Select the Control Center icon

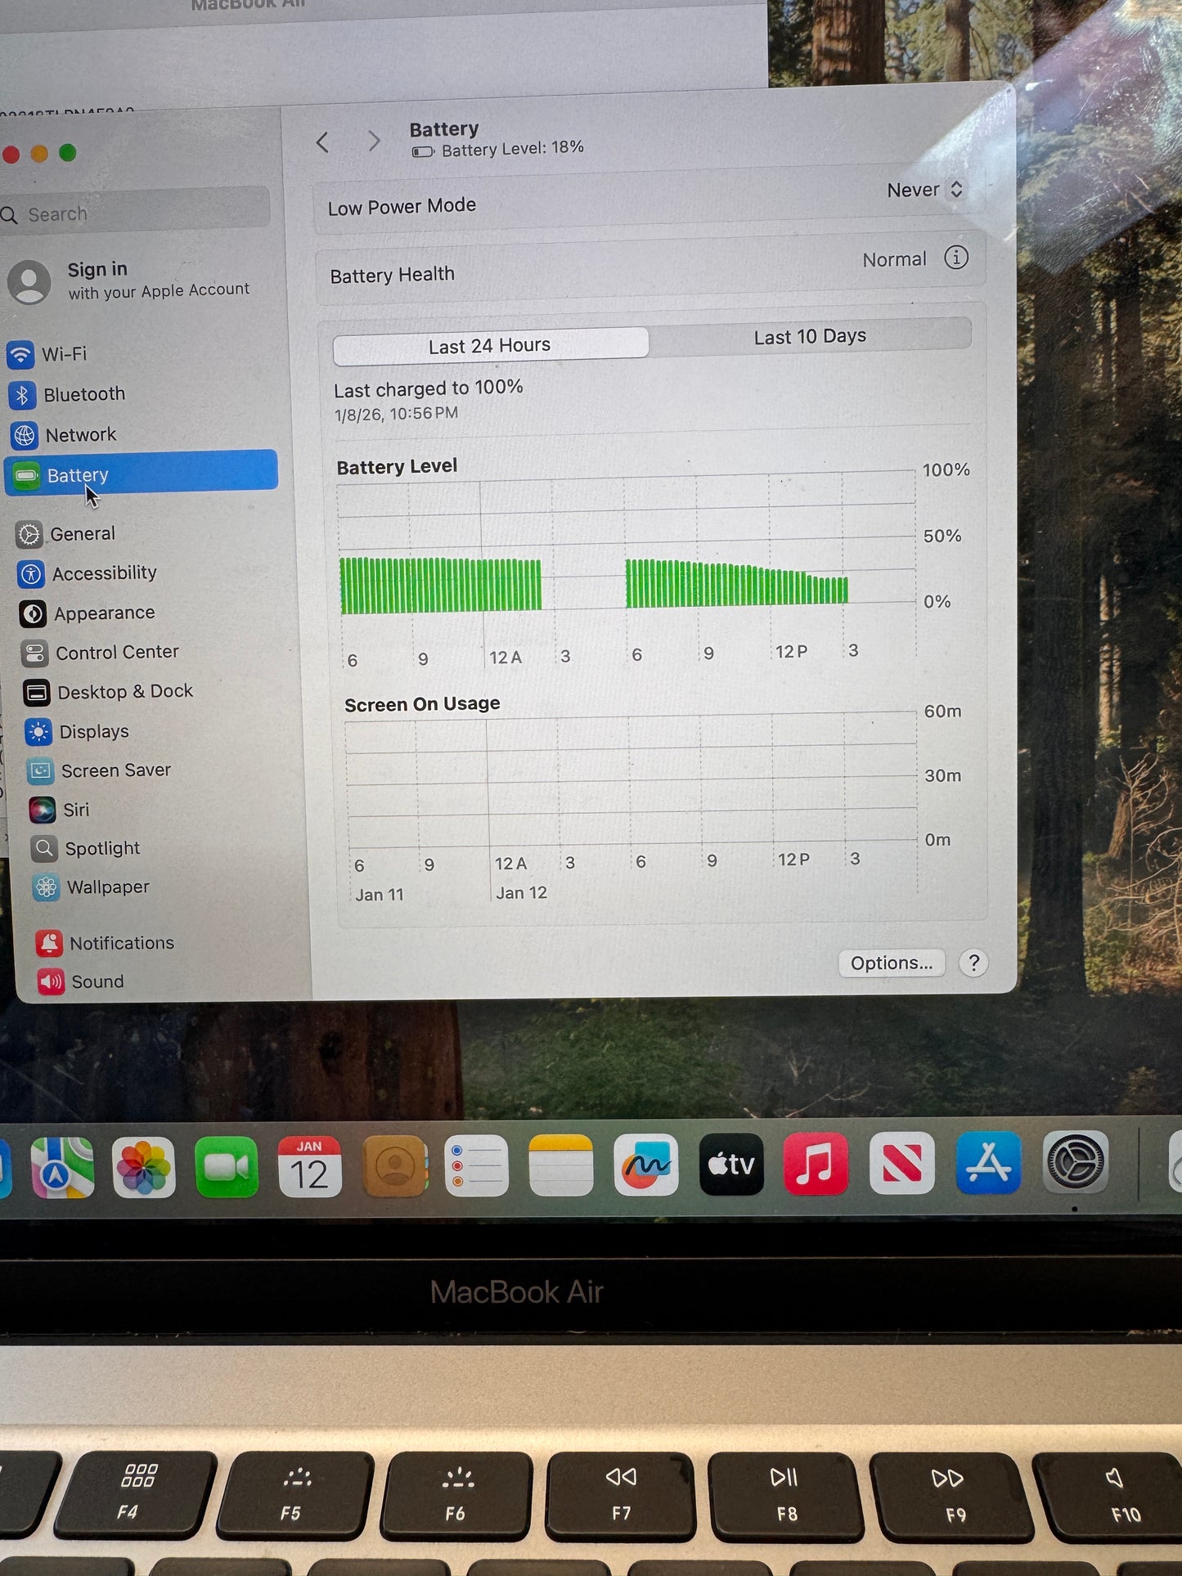tap(34, 653)
